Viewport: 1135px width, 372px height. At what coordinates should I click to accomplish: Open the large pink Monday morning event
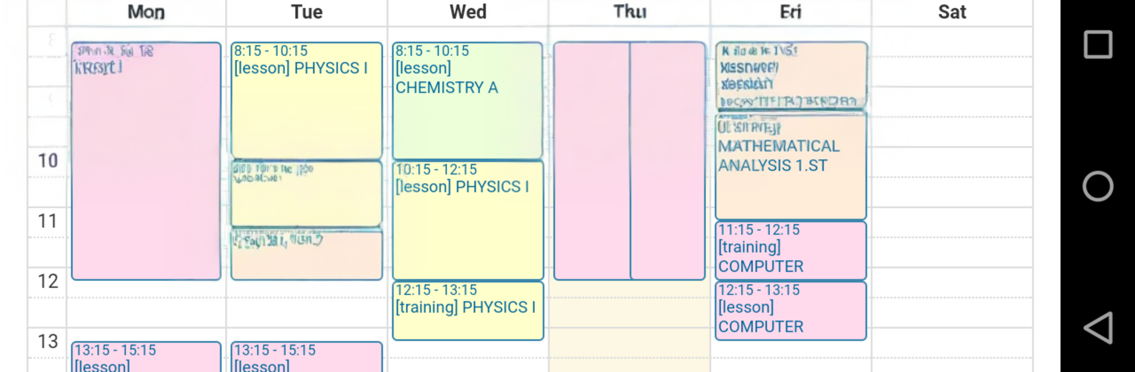146,161
